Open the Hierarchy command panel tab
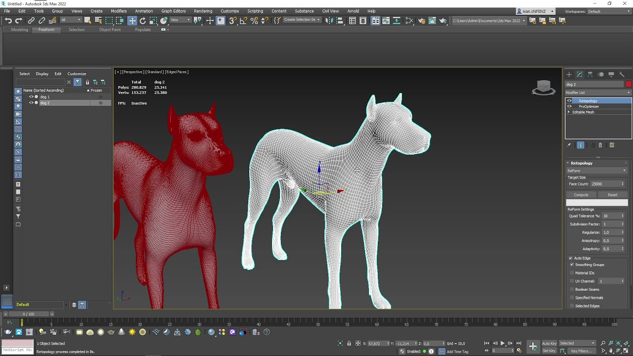The image size is (633, 356). click(590, 74)
